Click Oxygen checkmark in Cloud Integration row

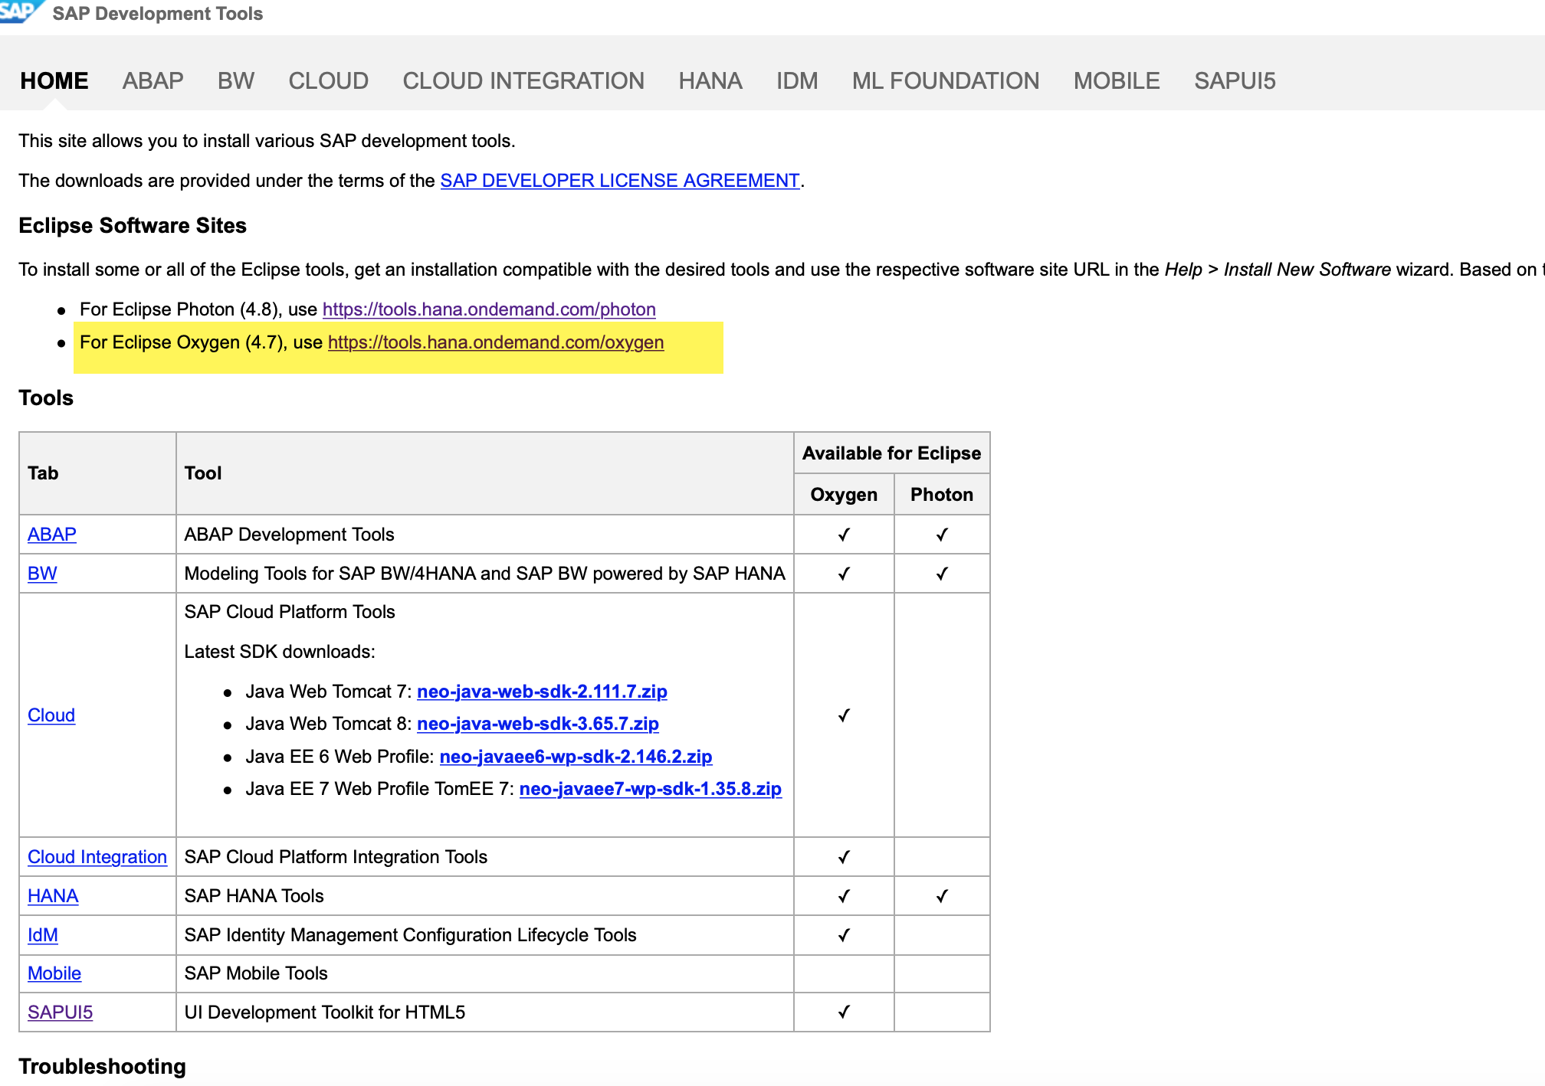click(x=844, y=857)
